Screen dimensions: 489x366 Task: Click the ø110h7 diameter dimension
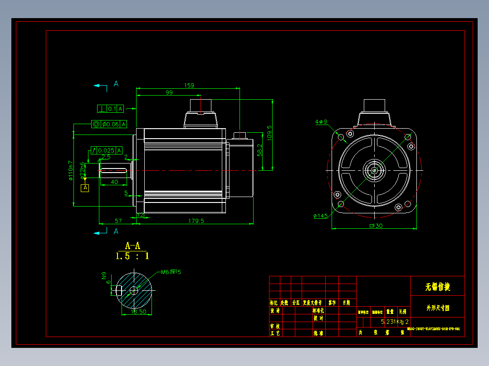pos(71,171)
